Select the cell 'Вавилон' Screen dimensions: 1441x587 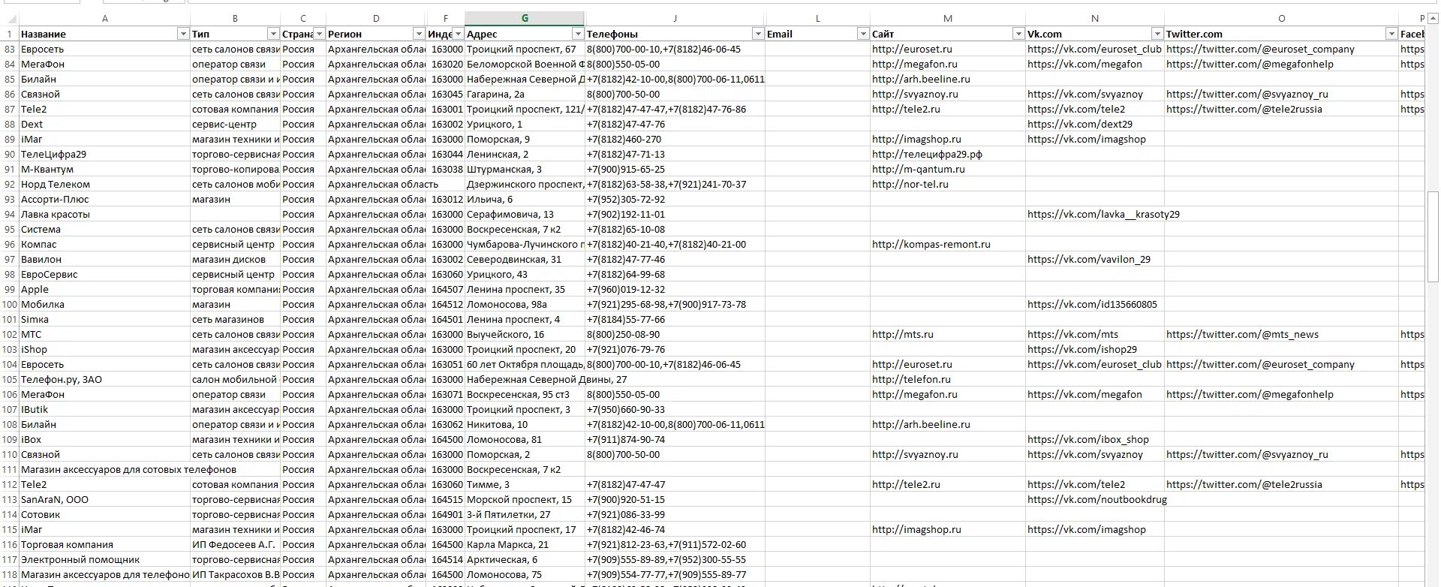coord(104,259)
